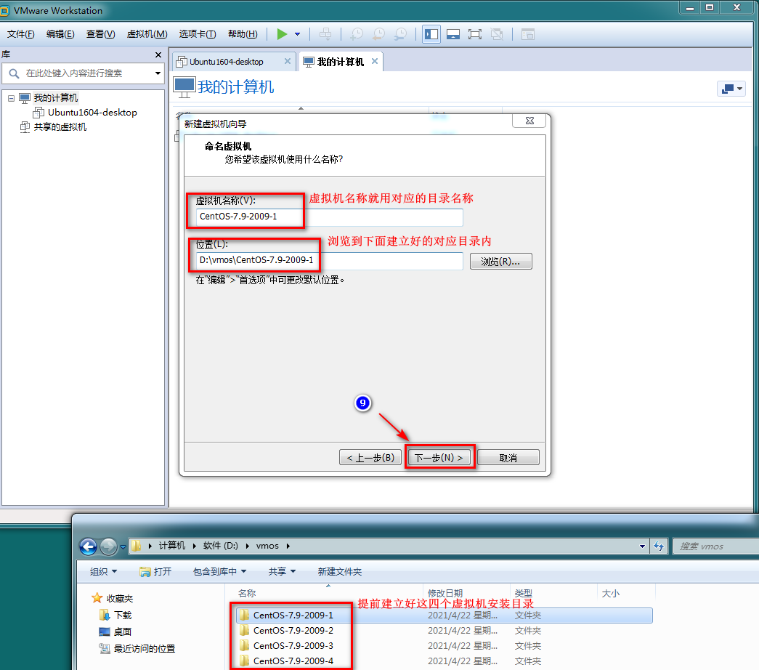Toggle the library sidebar view icon
Screen dimensions: 759x670
tap(431, 34)
